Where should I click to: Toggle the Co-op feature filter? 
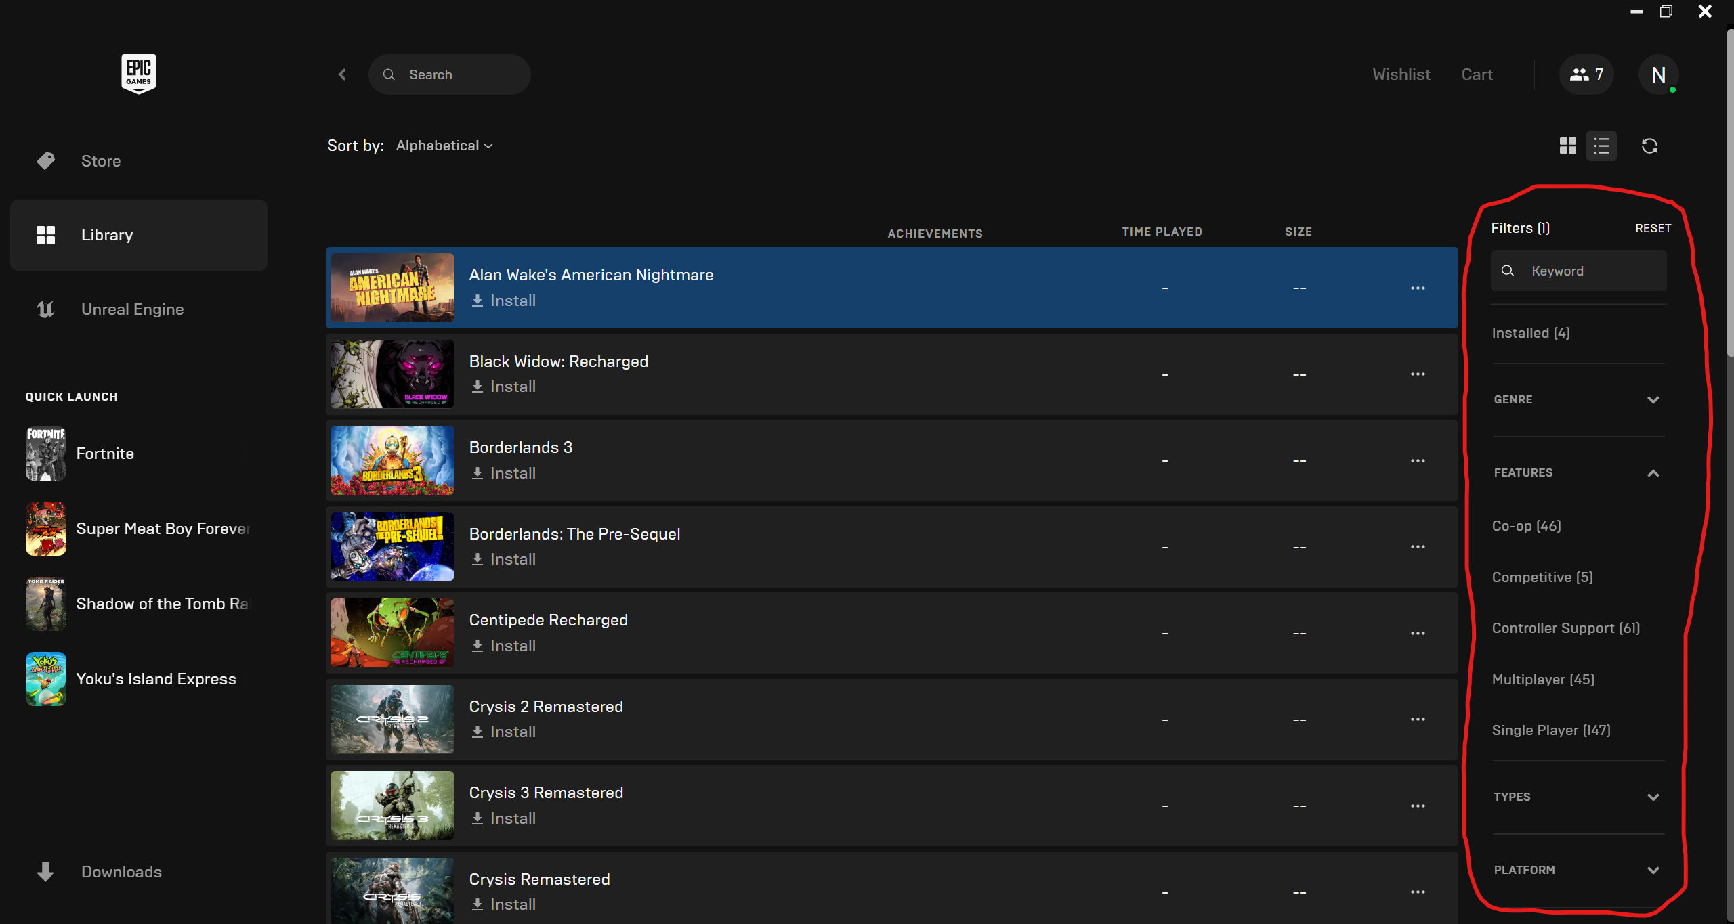point(1526,526)
